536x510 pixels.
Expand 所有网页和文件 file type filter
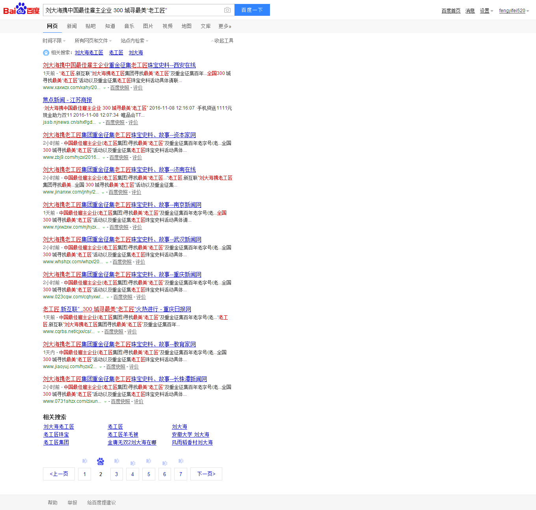[93, 41]
